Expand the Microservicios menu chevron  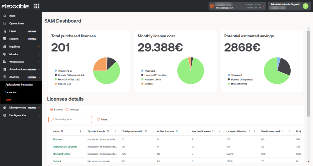point(39,107)
